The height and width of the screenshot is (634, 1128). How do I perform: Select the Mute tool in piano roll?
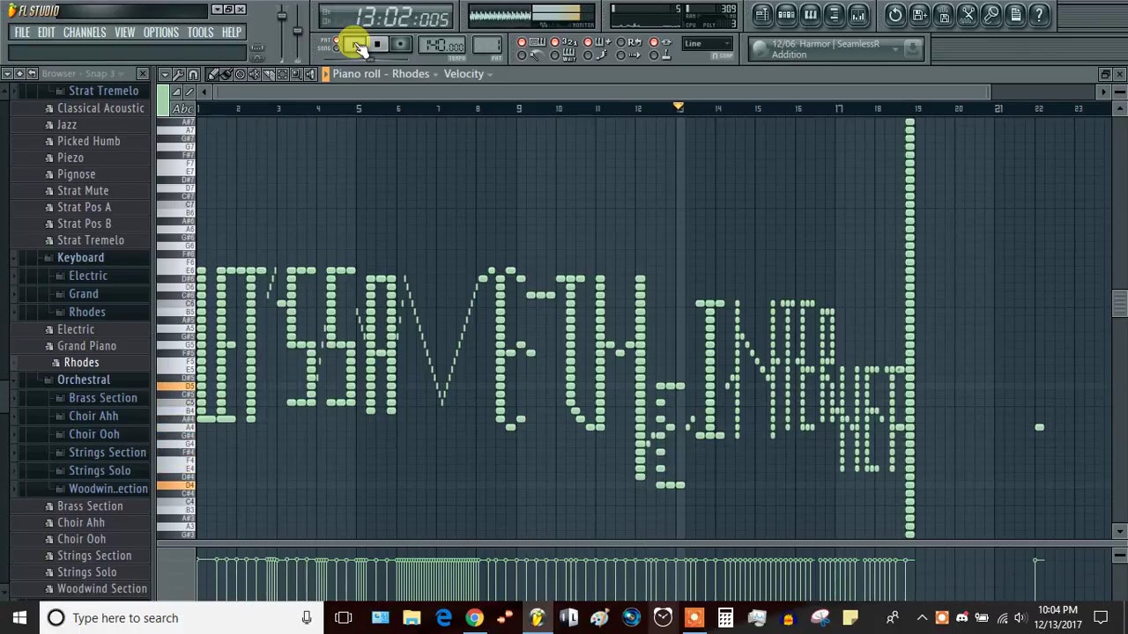click(254, 74)
